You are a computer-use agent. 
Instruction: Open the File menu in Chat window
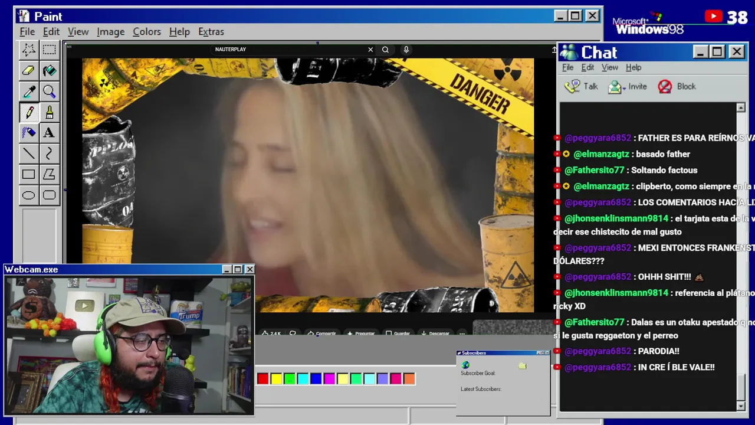coord(567,67)
